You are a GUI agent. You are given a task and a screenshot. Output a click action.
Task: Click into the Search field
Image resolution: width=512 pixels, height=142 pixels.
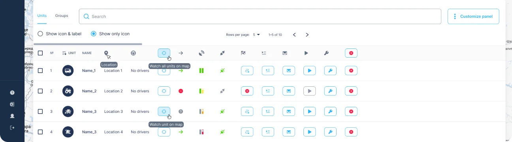(260, 17)
